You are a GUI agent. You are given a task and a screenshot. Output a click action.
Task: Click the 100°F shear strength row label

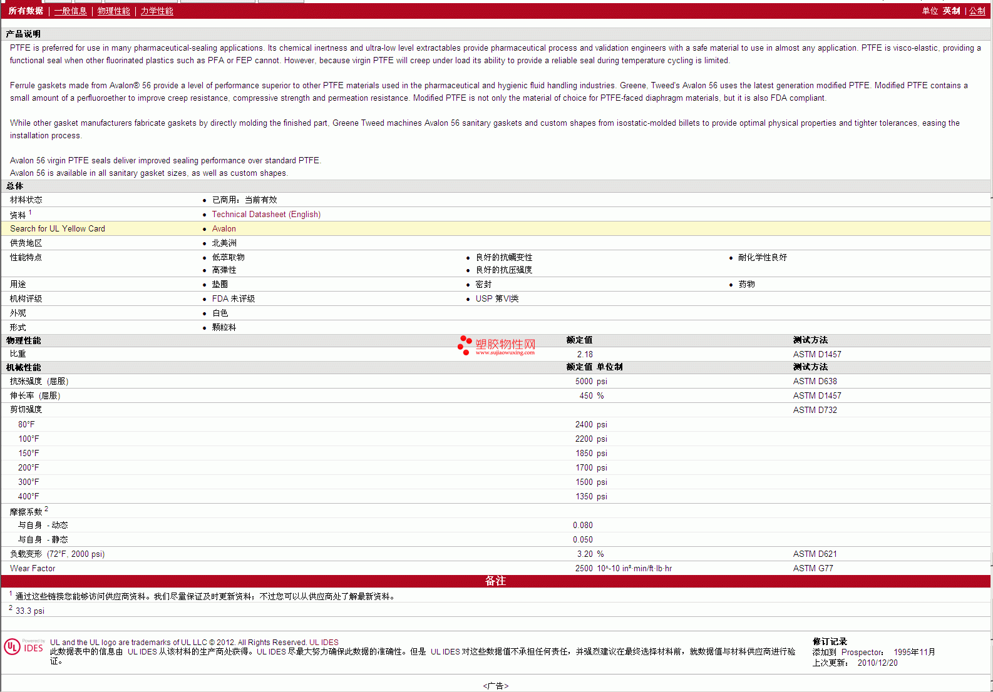(28, 439)
